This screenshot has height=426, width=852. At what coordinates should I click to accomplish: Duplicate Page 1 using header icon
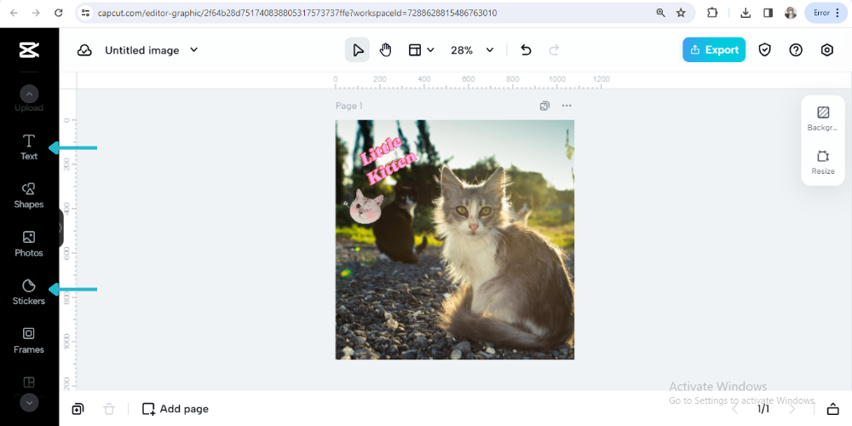(x=544, y=106)
